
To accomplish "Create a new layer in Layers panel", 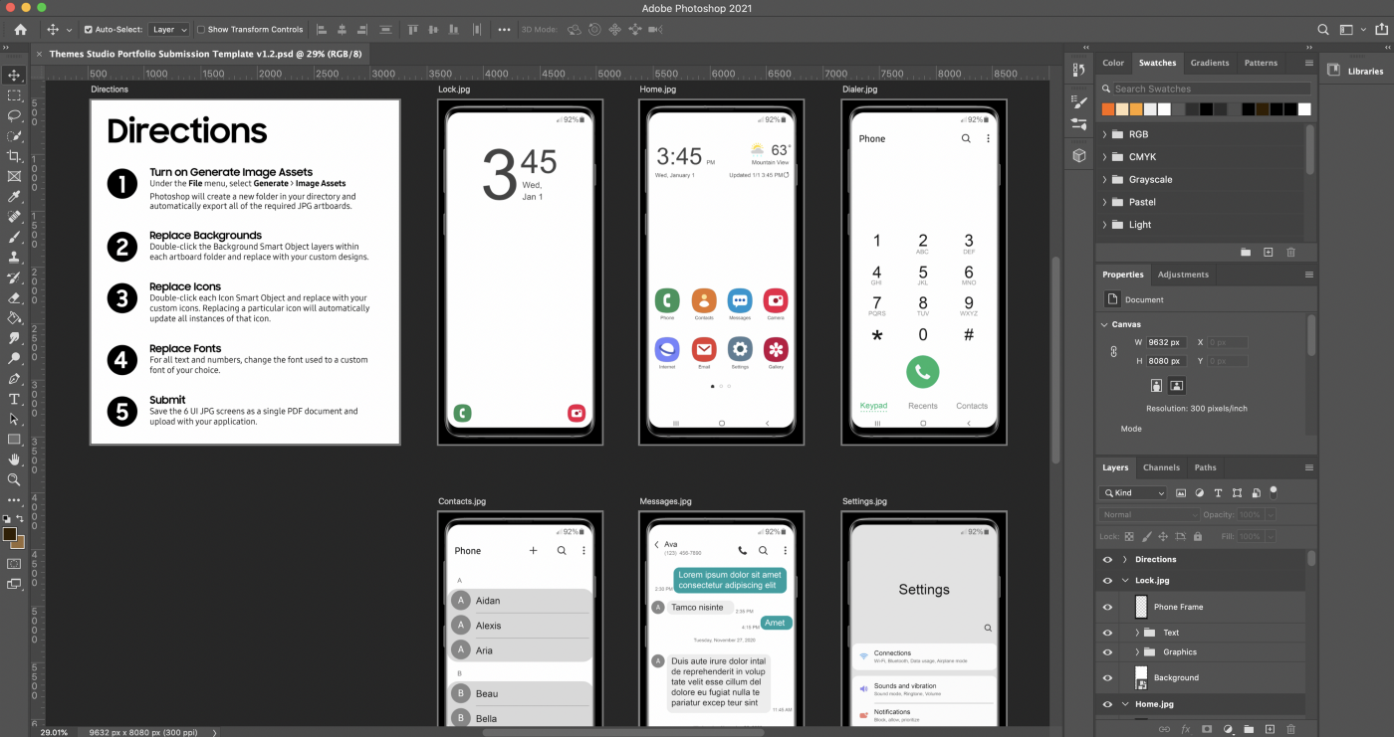I will [x=1270, y=729].
